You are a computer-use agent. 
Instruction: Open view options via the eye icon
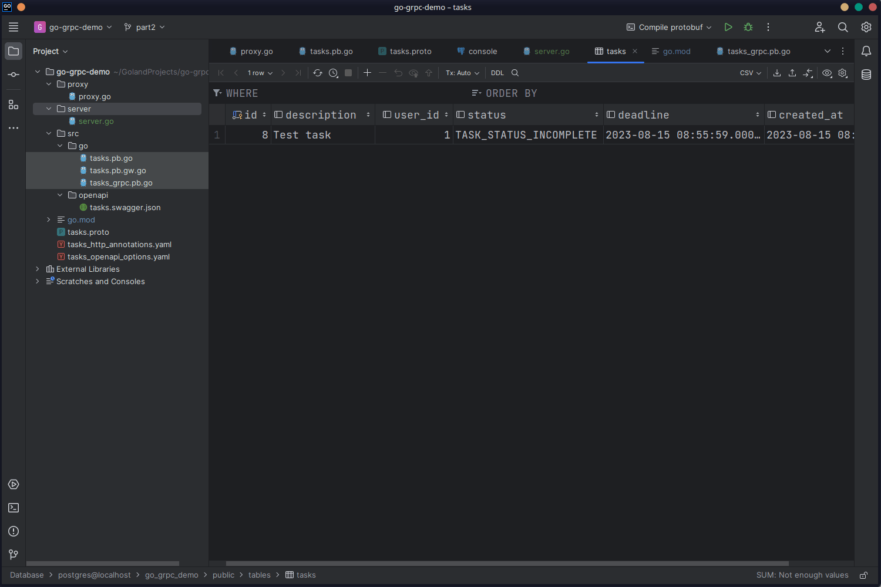click(x=827, y=73)
